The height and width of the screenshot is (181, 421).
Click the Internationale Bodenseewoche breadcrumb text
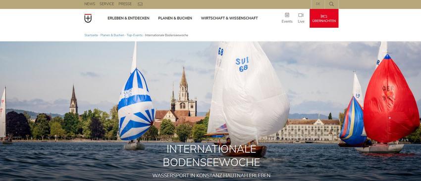pyautogui.click(x=166, y=35)
